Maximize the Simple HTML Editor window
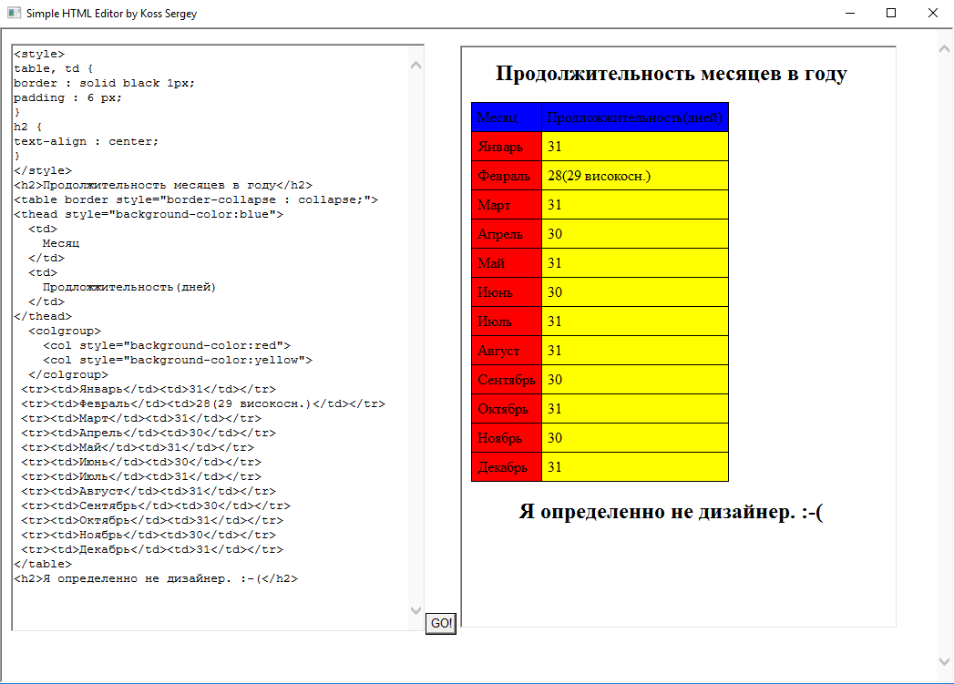Image resolution: width=954 pixels, height=684 pixels. tap(891, 13)
